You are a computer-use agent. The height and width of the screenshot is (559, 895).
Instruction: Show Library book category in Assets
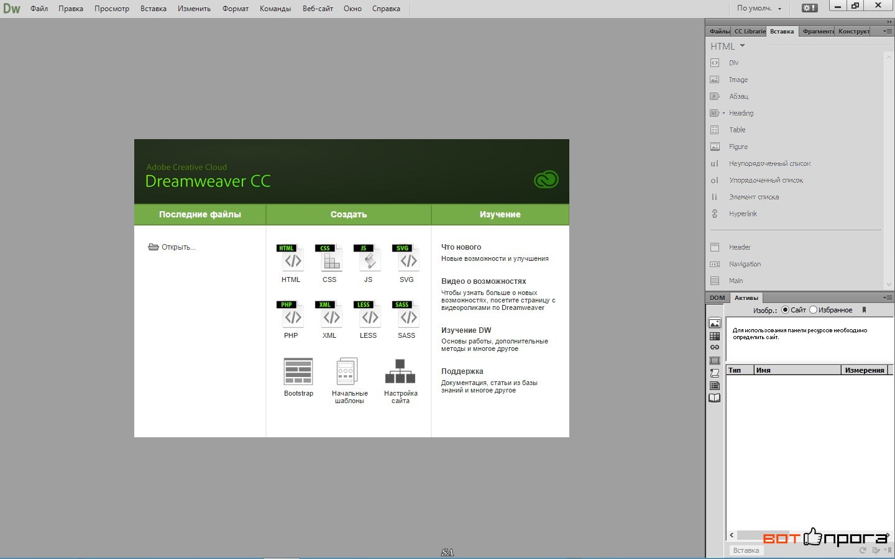715,398
